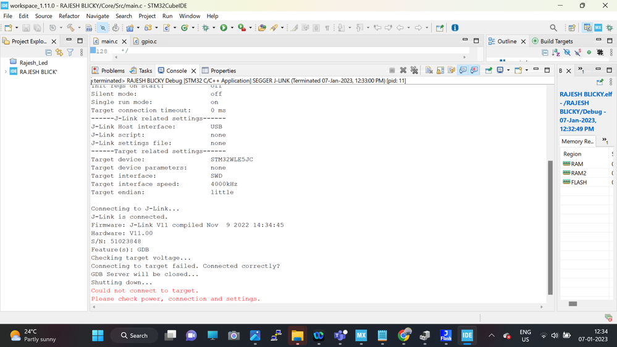The image size is (617, 347).
Task: Toggle Show Console When Standard Out Changes
Action: coord(463,70)
